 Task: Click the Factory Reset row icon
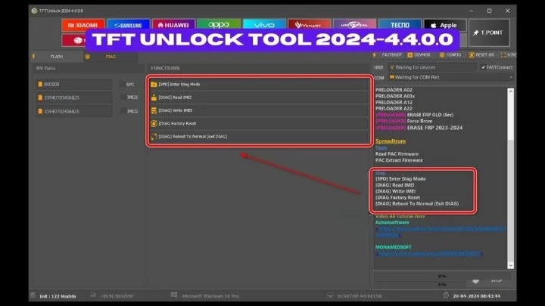click(x=154, y=123)
